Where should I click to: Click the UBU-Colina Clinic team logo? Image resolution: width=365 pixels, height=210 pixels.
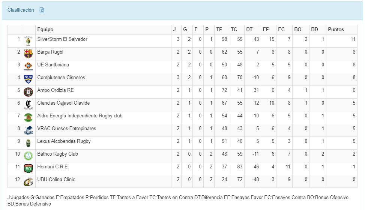(x=29, y=181)
